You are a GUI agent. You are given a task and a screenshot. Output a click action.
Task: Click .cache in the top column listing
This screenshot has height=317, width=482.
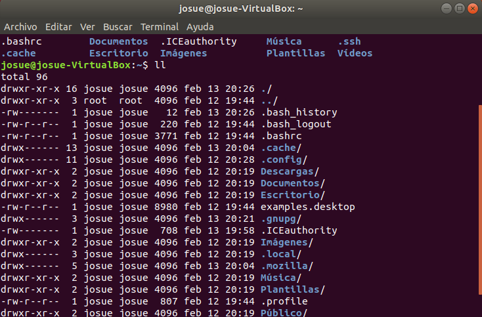tap(18, 53)
